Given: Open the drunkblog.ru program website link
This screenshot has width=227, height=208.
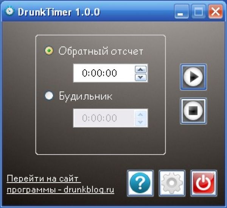Looking at the screenshot, I should [x=61, y=184].
